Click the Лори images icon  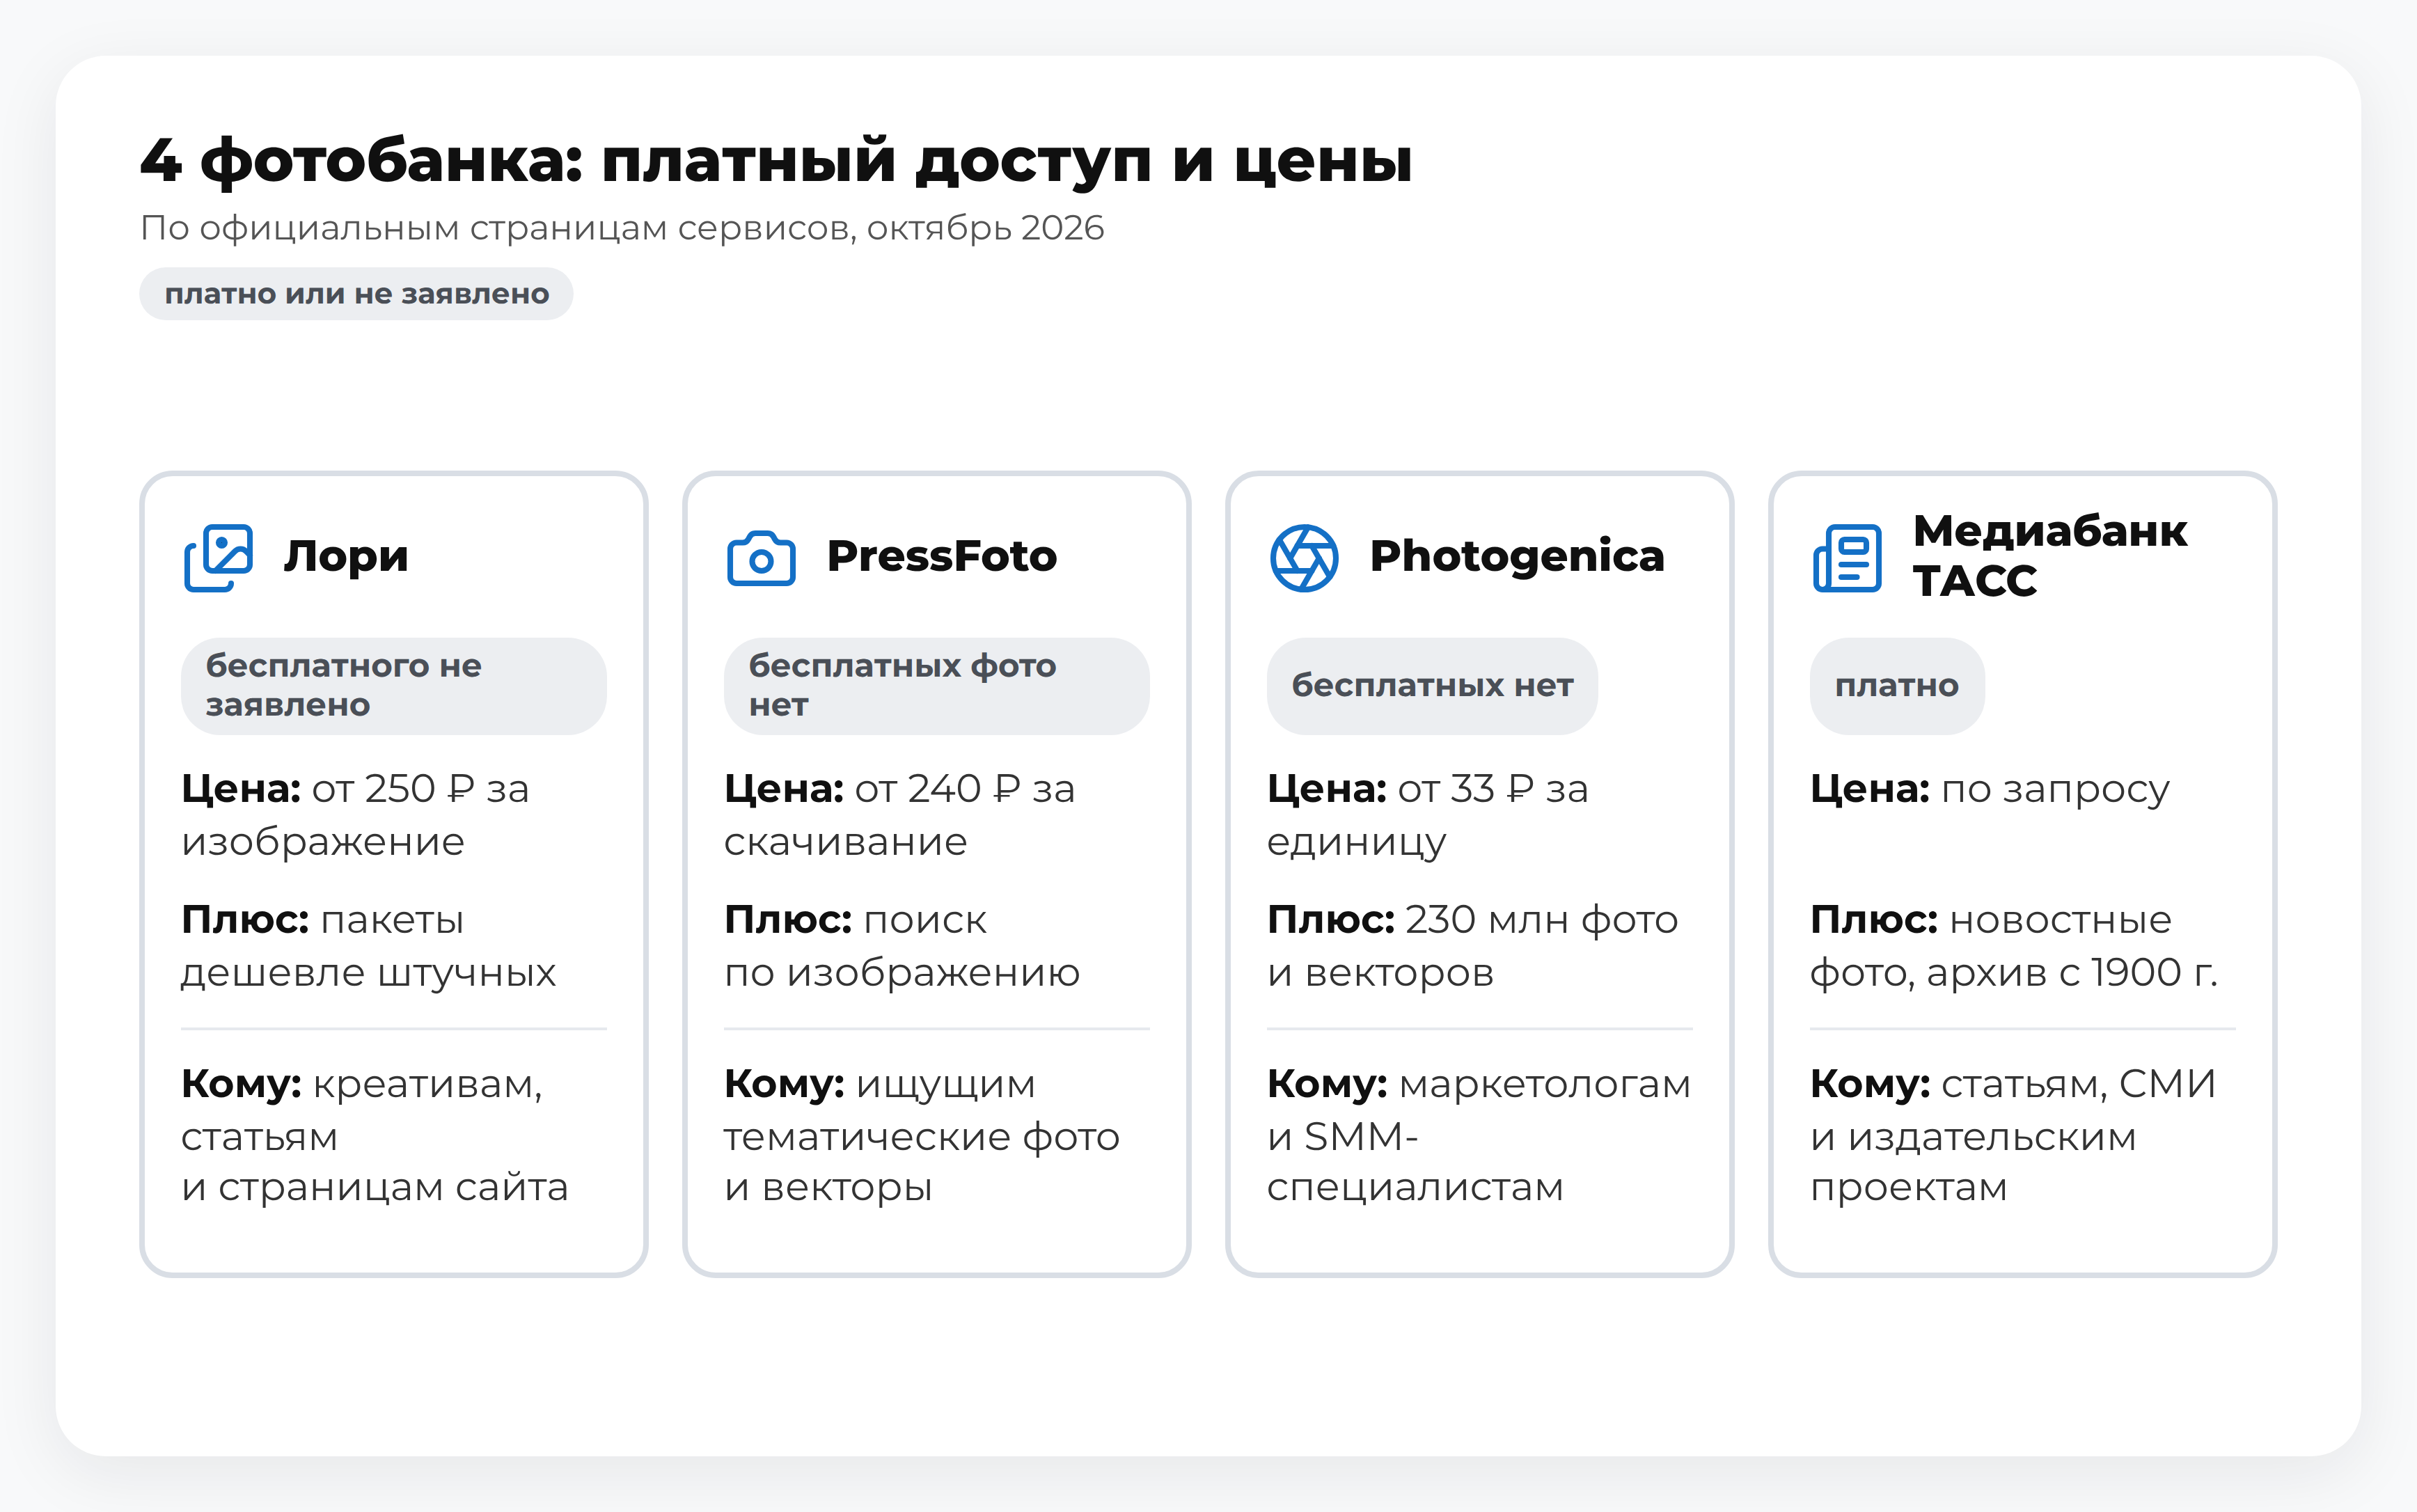pos(218,557)
